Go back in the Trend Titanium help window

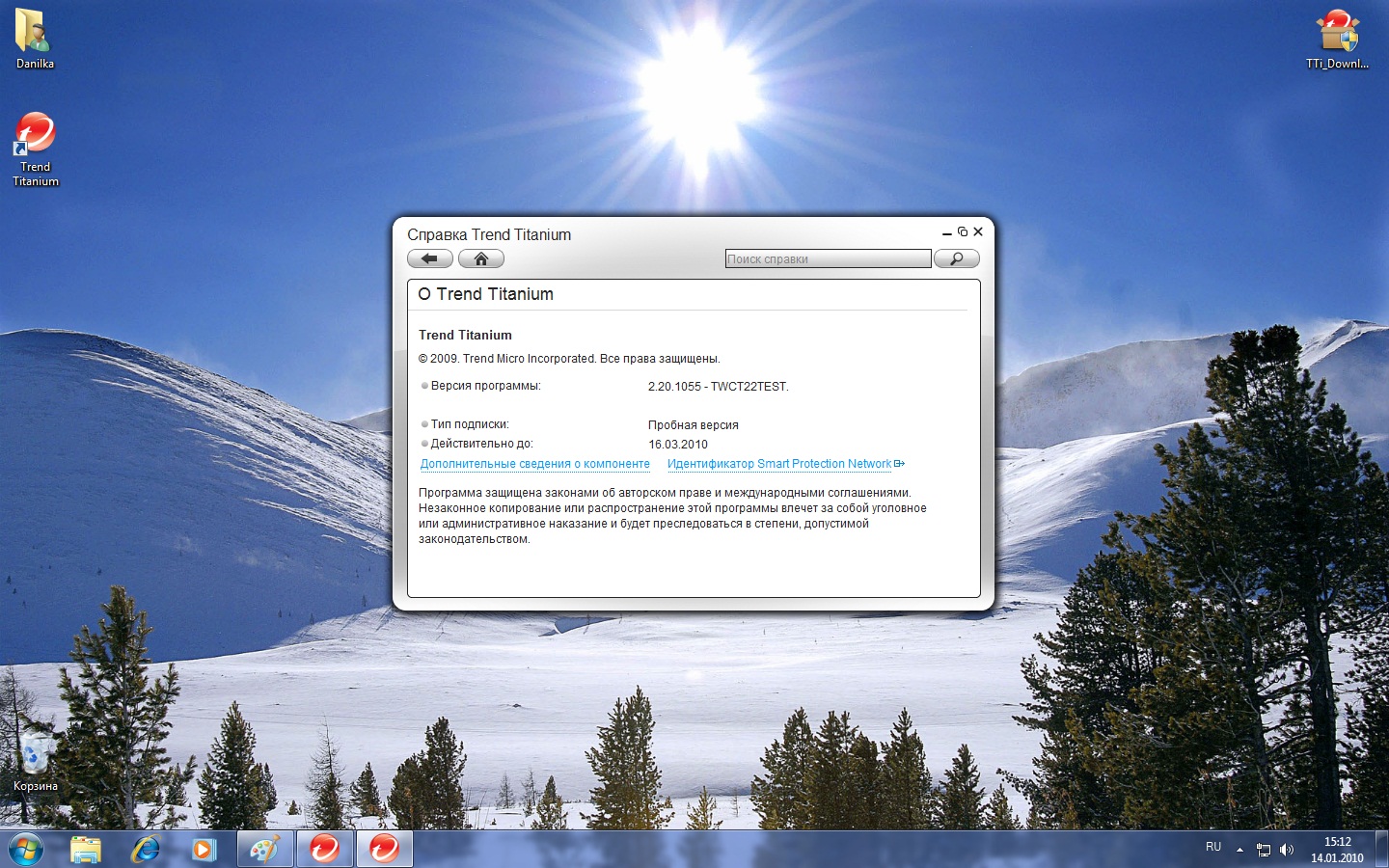430,258
